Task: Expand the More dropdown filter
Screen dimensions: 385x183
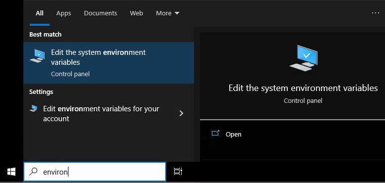Action: coord(168,13)
